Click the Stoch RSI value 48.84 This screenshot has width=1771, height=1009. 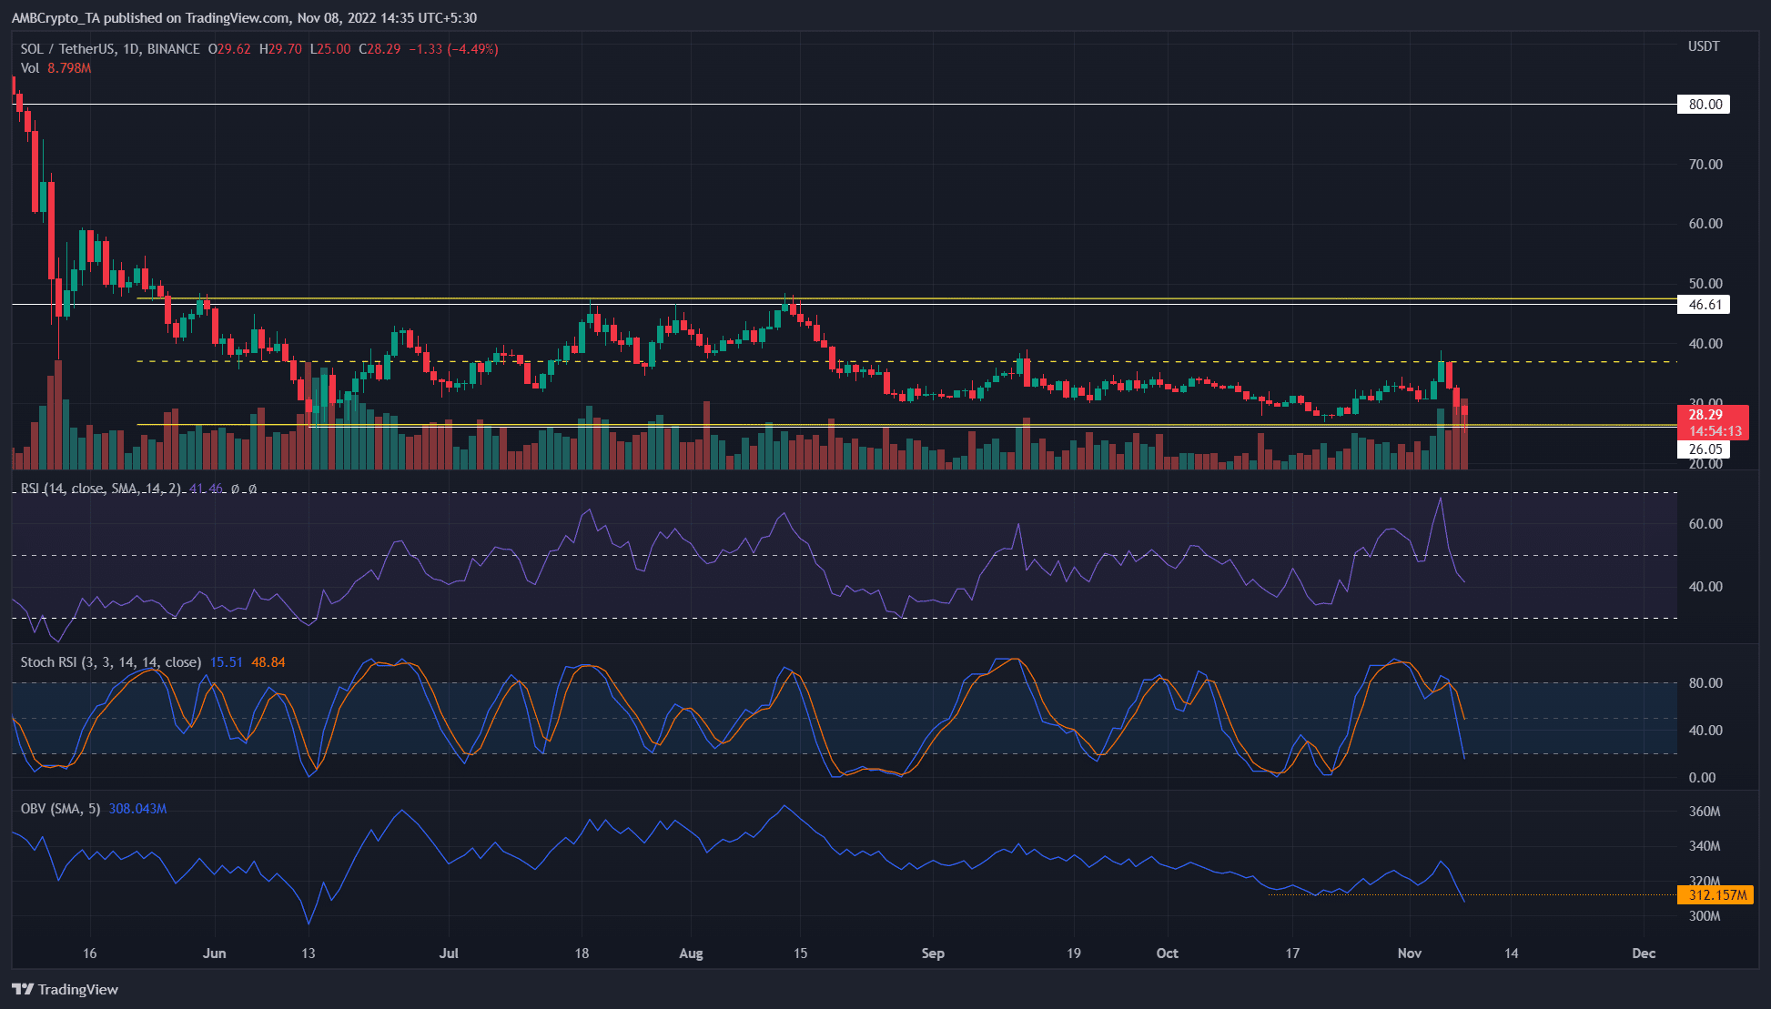(268, 662)
